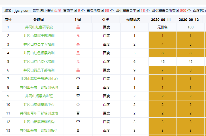
Task: Open keyword link 井冈山基层干部培训中心
Action: click(39, 79)
